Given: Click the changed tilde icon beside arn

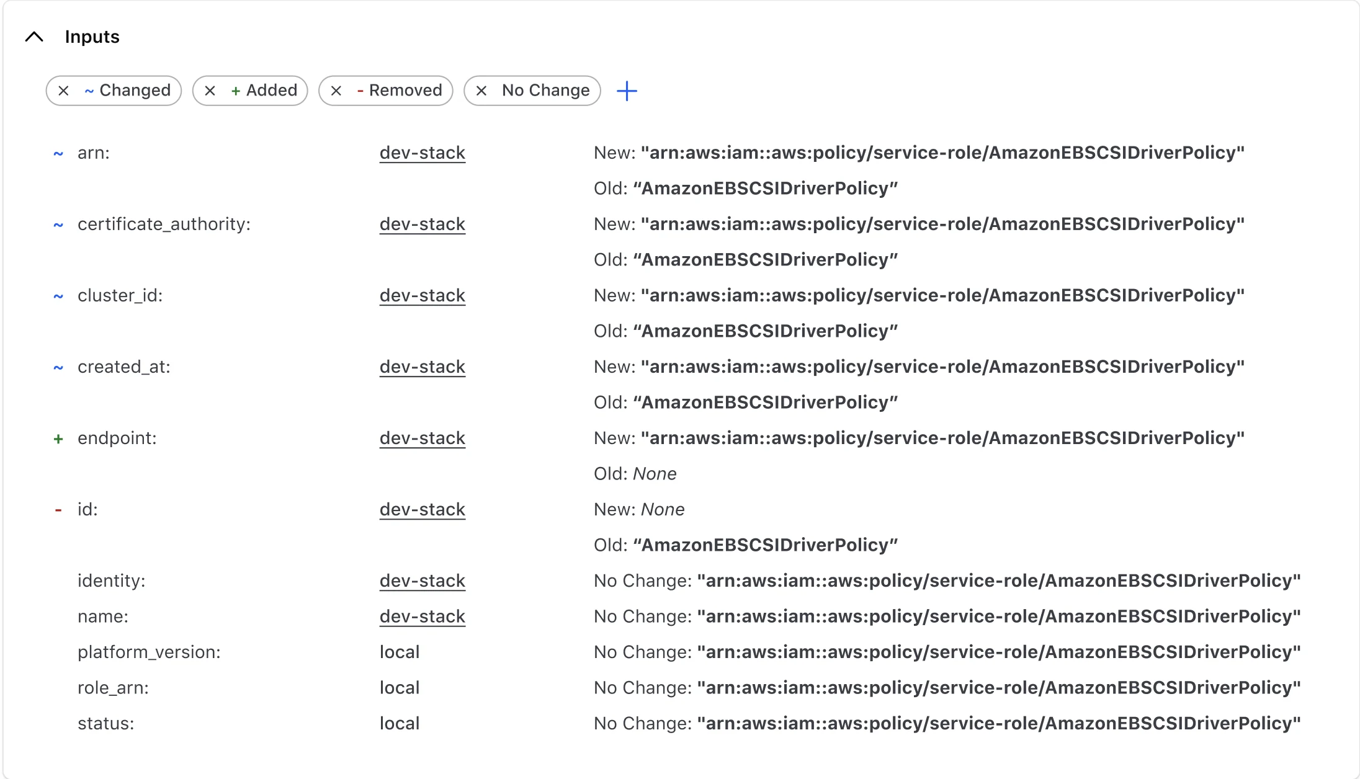Looking at the screenshot, I should click(x=58, y=153).
